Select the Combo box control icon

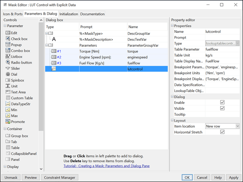click(x=8, y=51)
